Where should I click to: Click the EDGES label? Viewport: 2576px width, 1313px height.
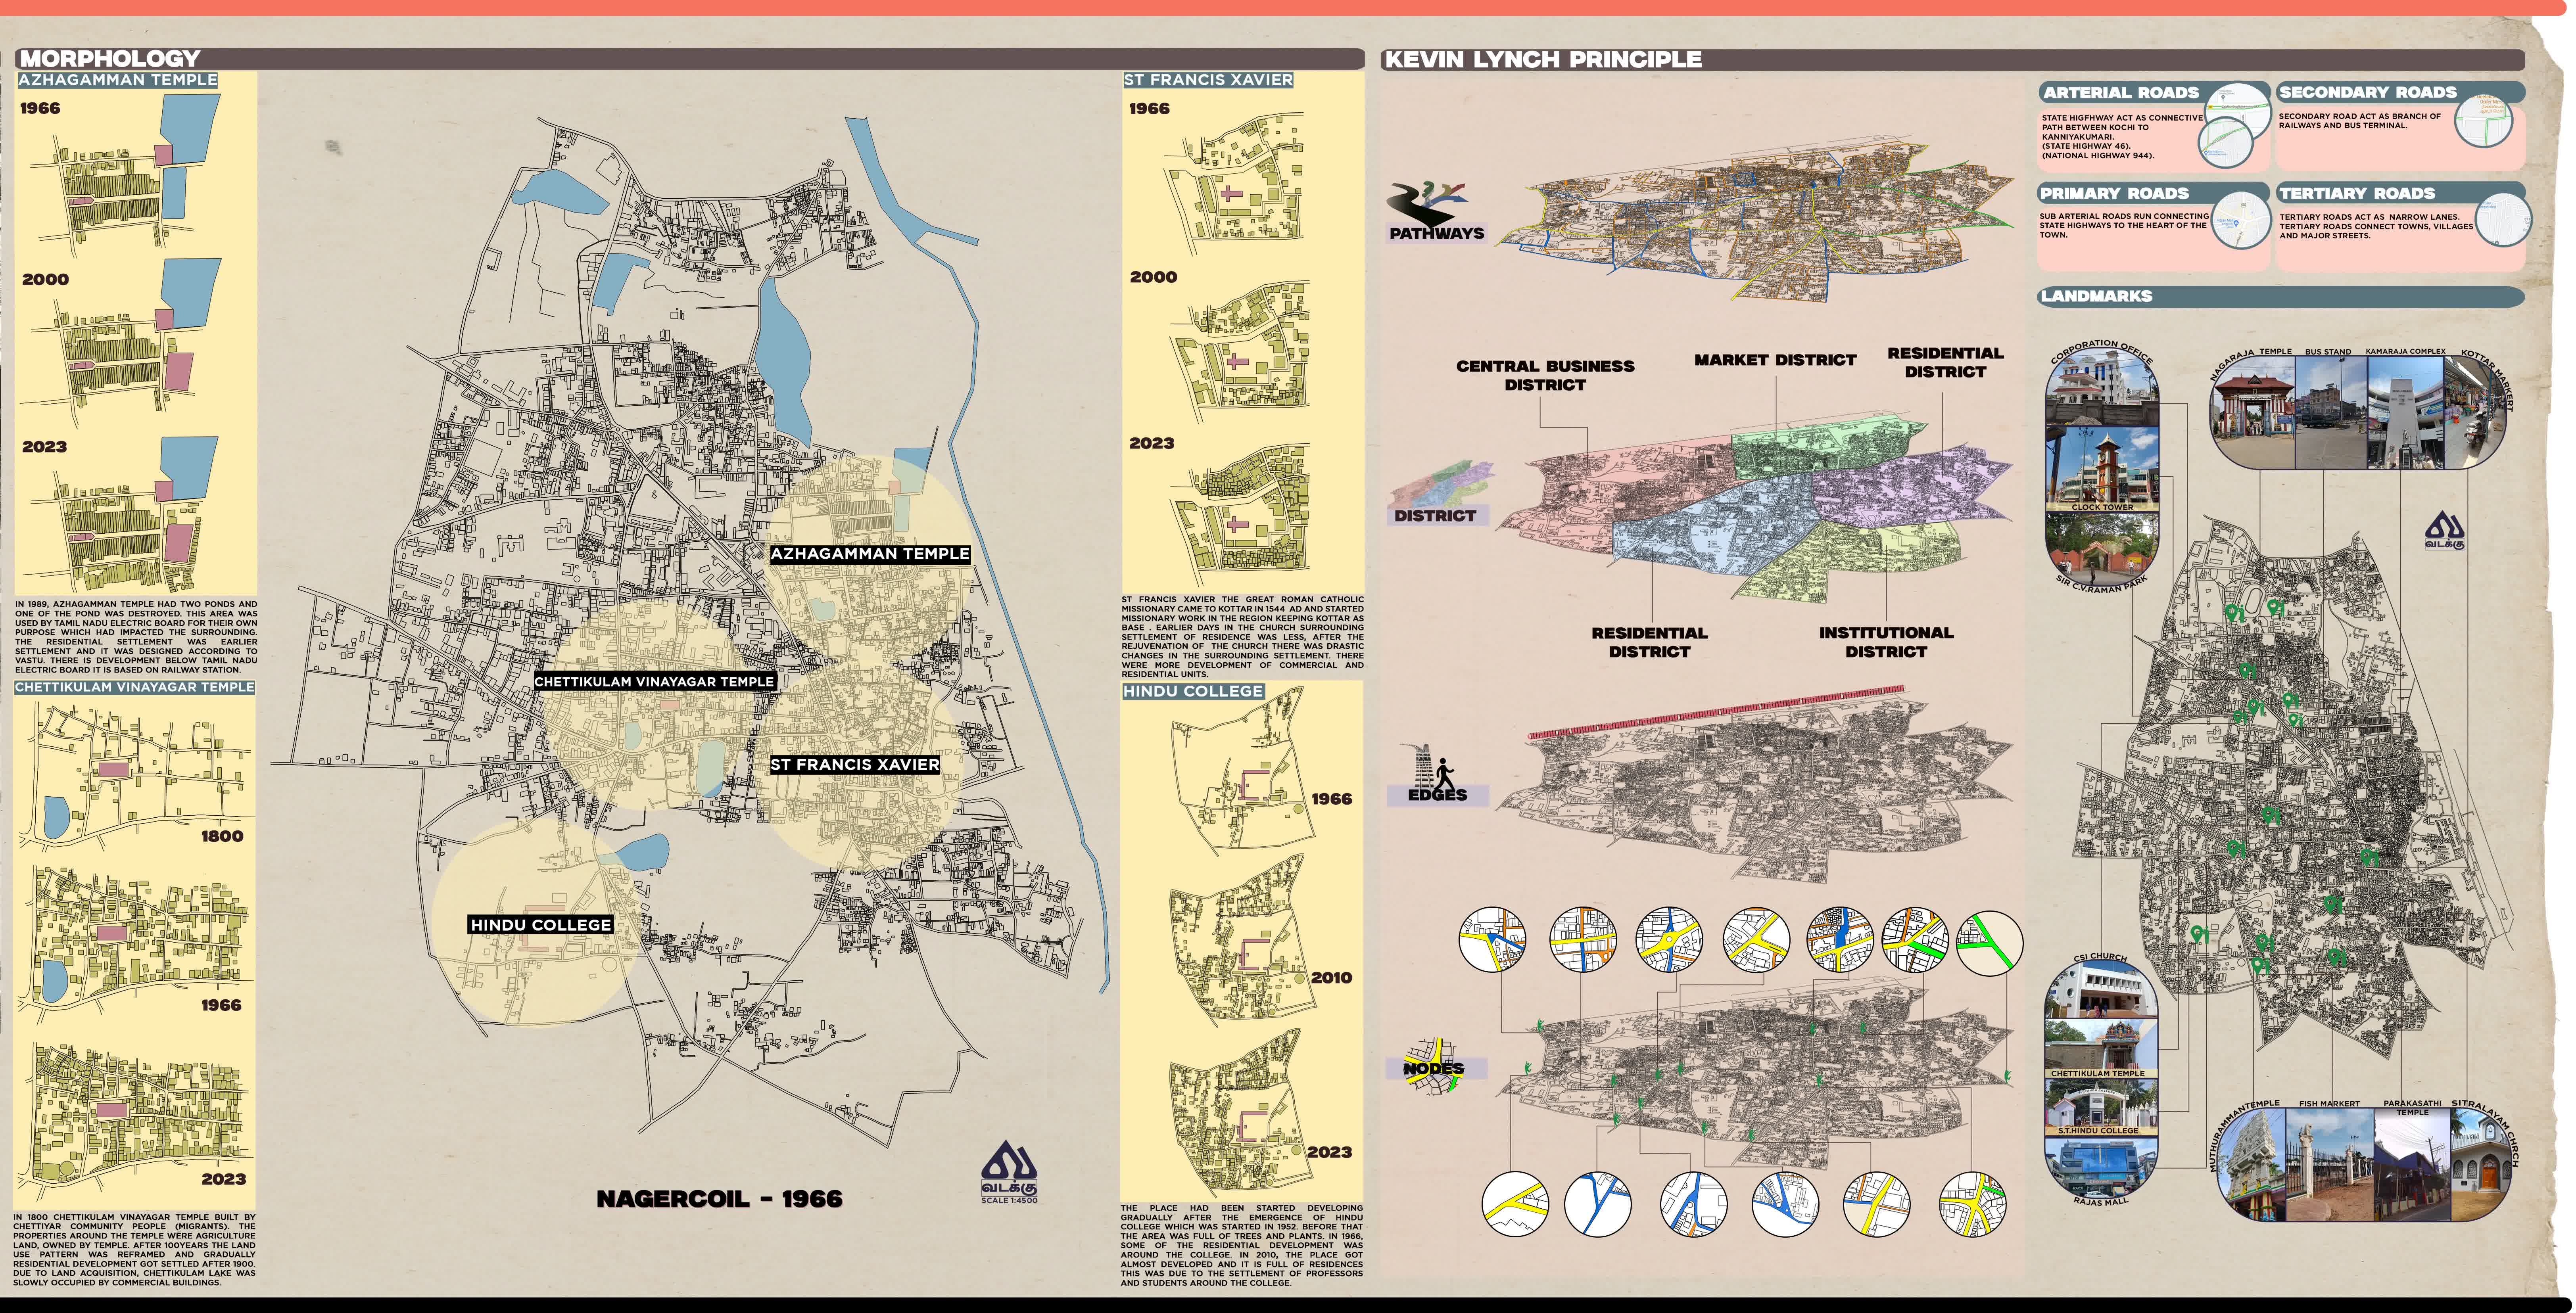click(1437, 795)
